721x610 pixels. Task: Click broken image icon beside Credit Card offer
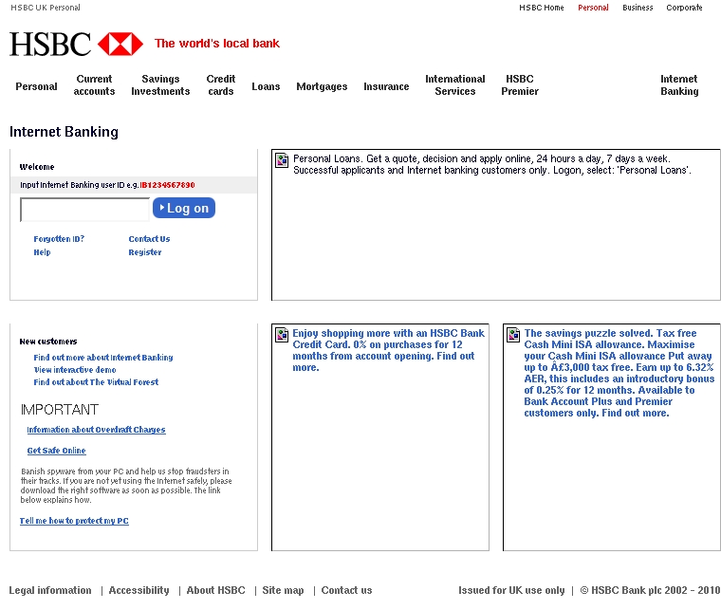point(282,335)
